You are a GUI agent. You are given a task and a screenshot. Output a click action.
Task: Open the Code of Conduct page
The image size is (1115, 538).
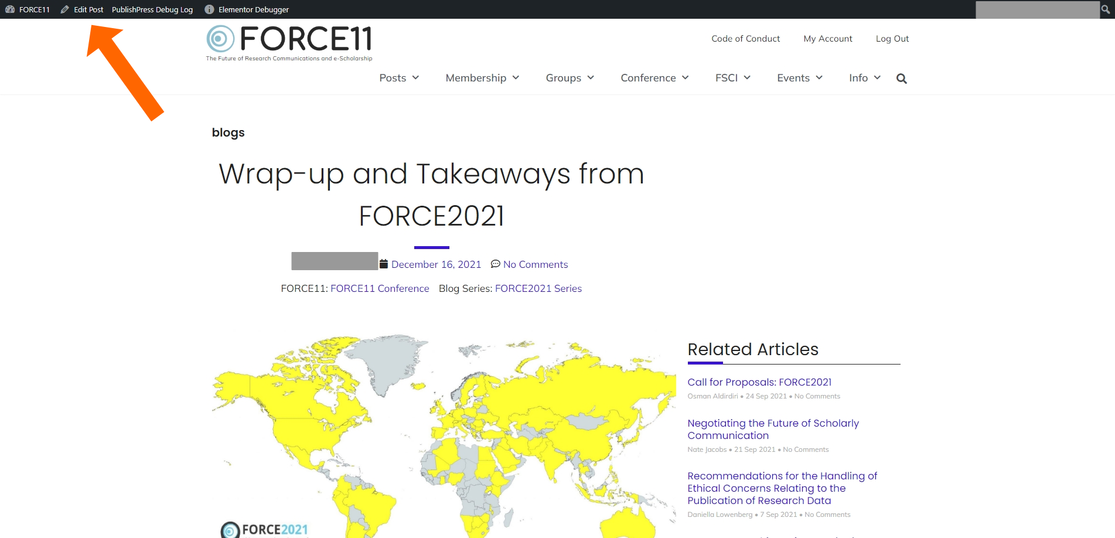tap(745, 39)
